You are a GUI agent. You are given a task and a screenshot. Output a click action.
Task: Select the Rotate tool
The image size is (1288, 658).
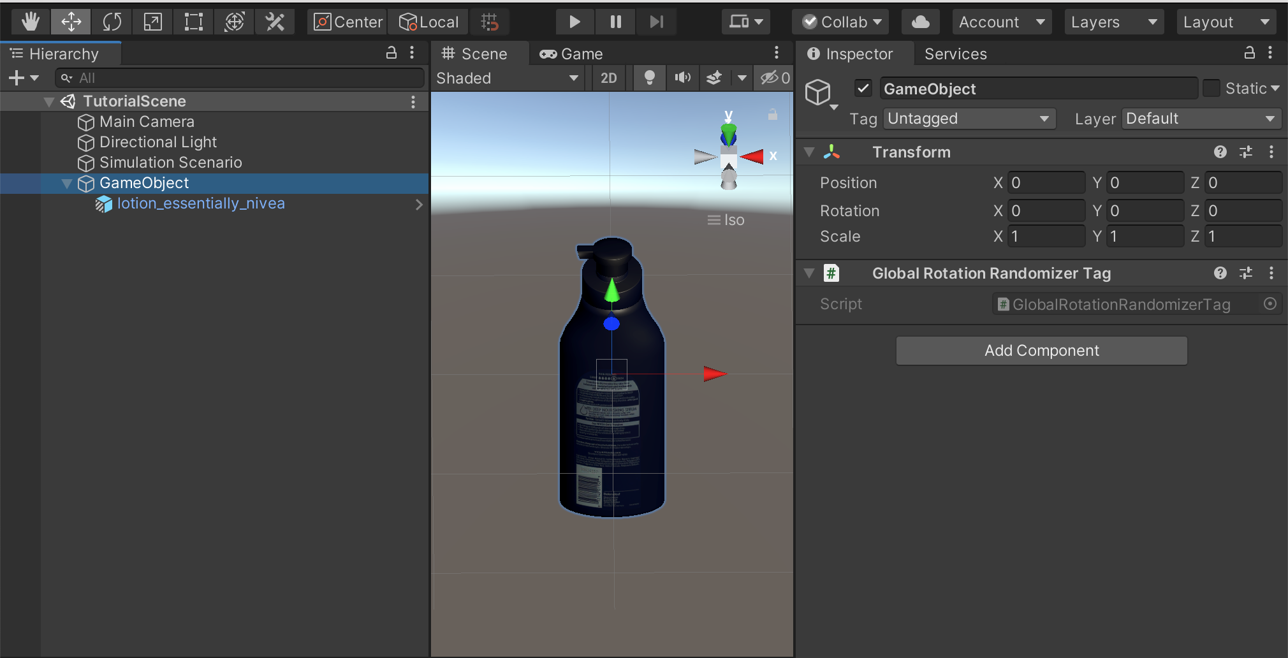tap(113, 21)
